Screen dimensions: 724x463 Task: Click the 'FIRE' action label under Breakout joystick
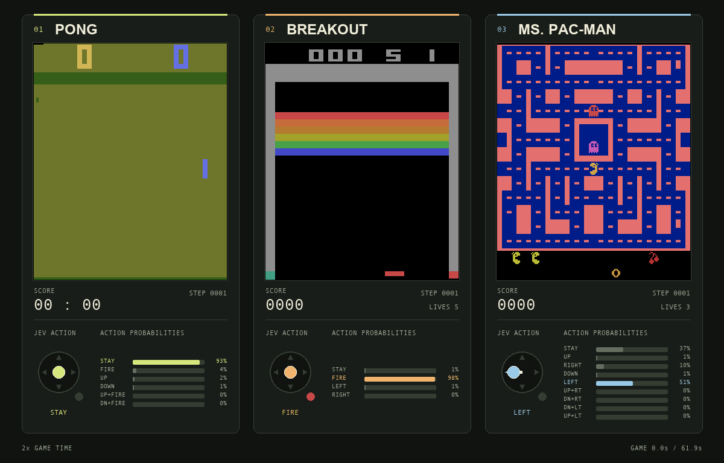pos(290,413)
